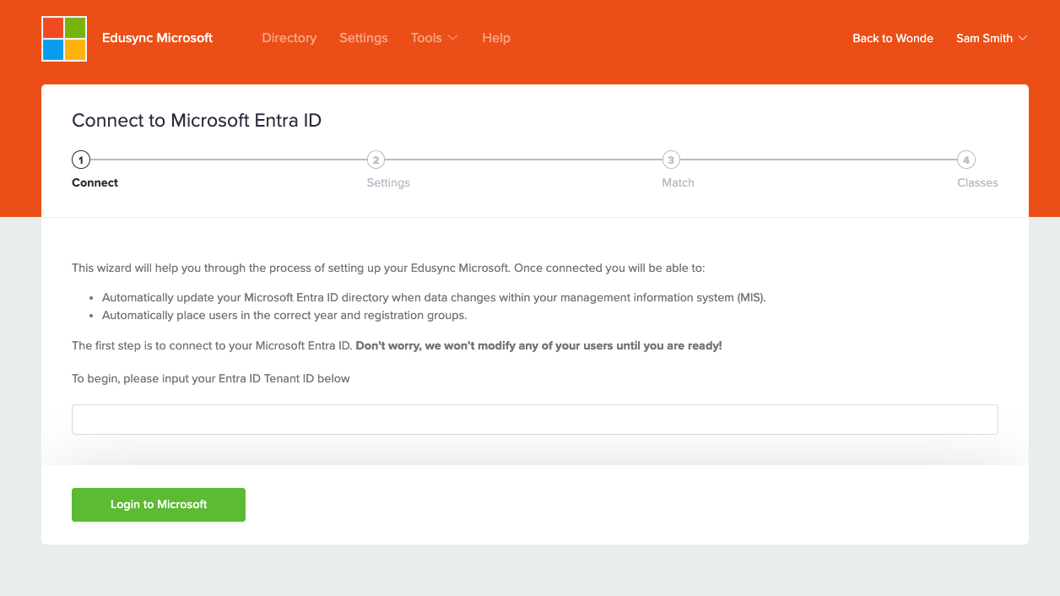Viewport: 1060px width, 596px height.
Task: Expand the Tools dropdown menu
Action: point(434,38)
